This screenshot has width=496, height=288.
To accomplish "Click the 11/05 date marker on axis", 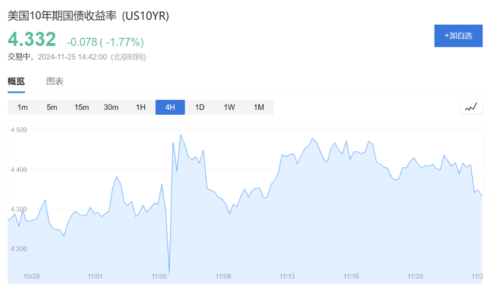I will 159,276.
